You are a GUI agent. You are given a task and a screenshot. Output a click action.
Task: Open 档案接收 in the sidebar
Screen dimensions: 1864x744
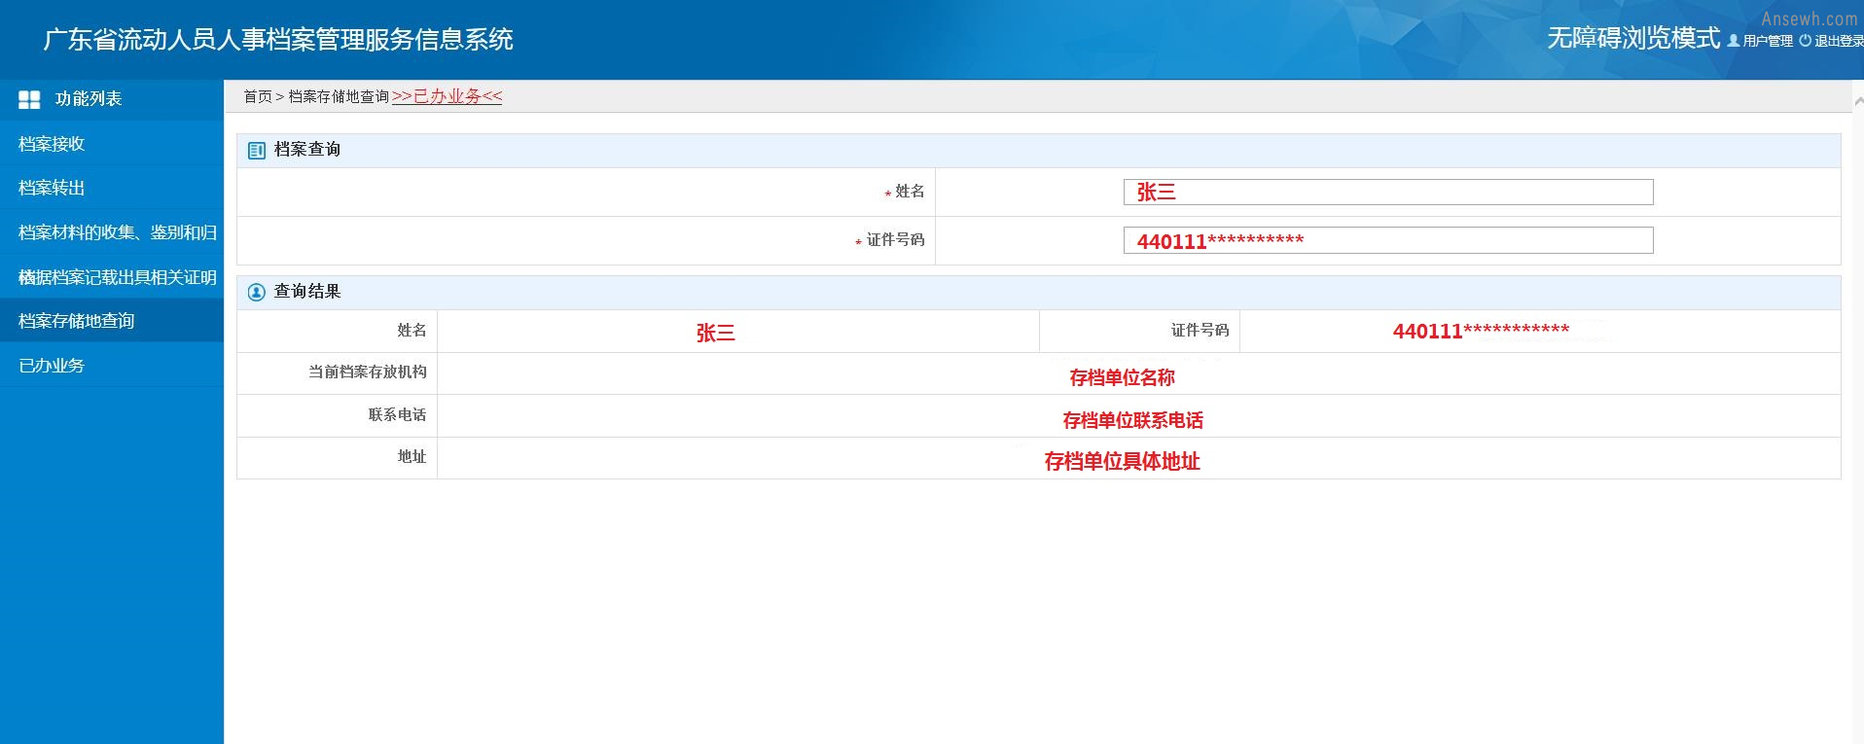112,144
